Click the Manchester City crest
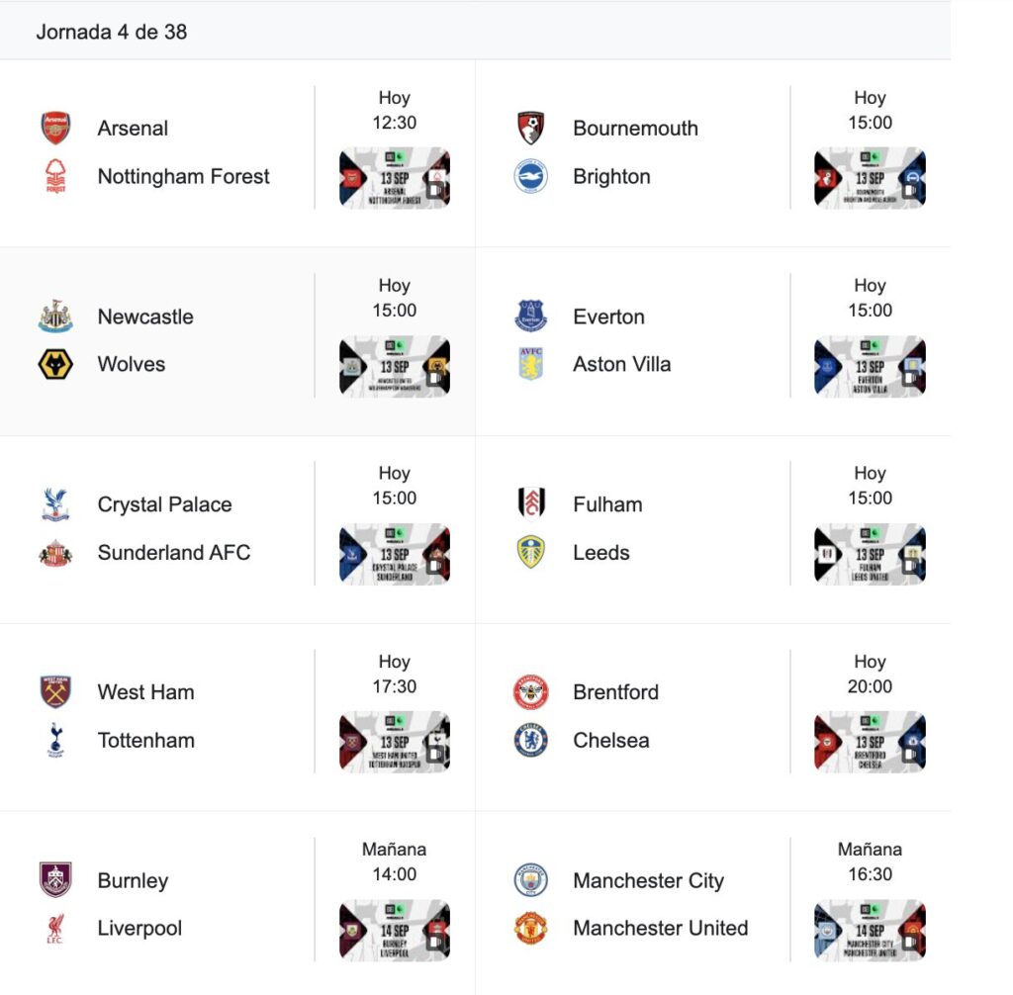This screenshot has height=995, width=1013. click(531, 880)
